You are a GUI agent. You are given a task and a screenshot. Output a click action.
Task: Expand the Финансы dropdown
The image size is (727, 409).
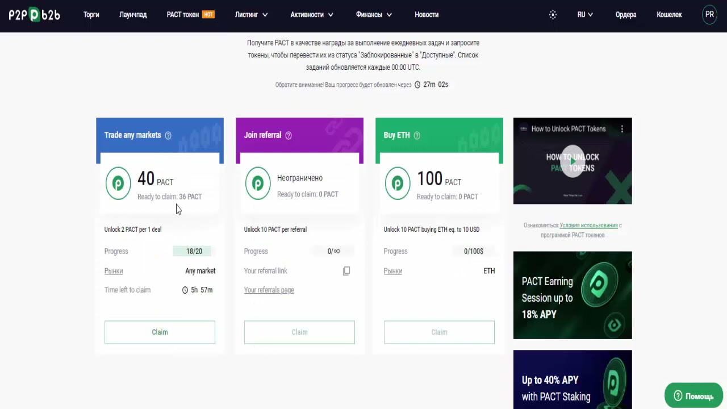point(374,15)
